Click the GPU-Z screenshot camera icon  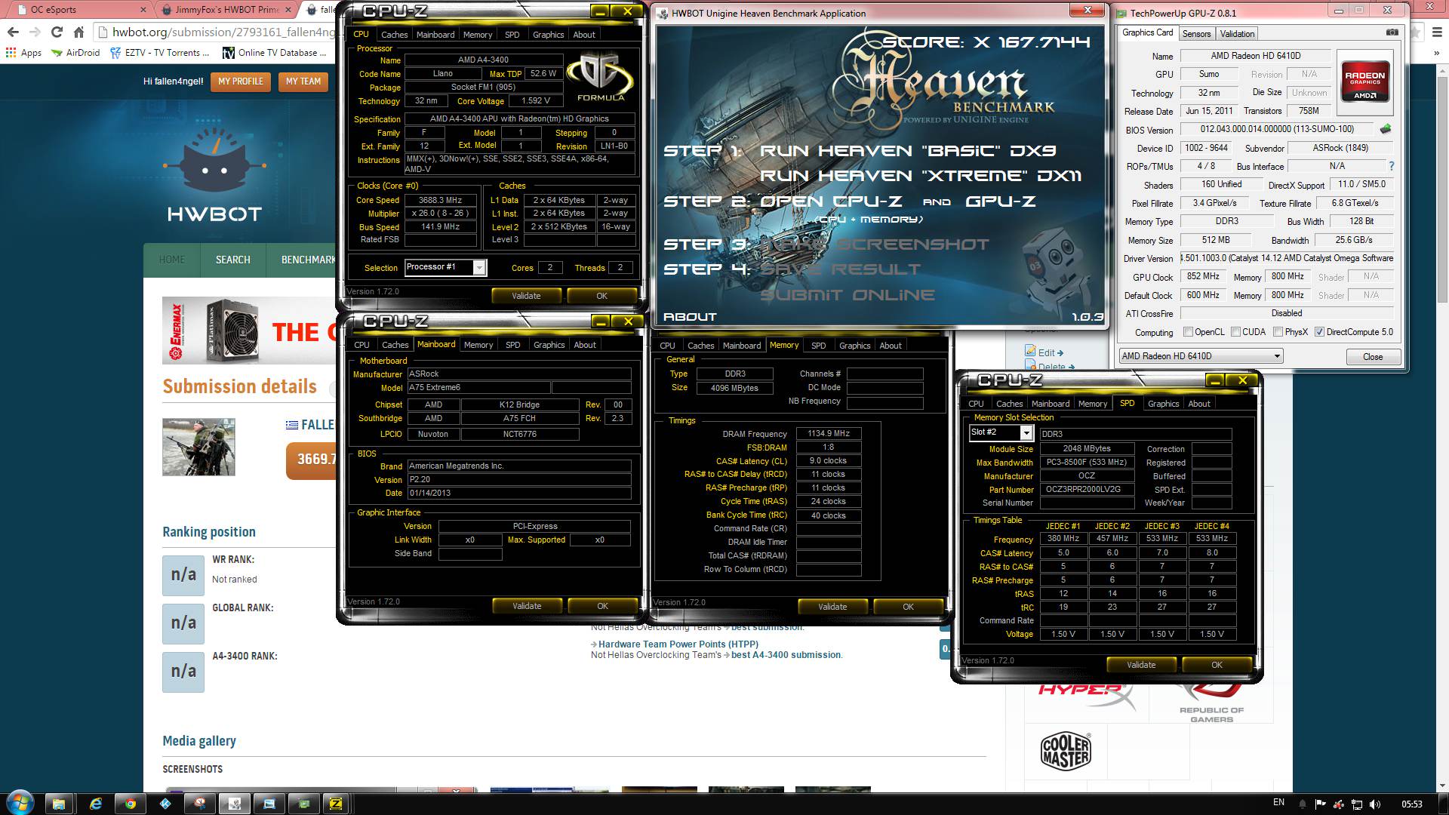[1392, 32]
